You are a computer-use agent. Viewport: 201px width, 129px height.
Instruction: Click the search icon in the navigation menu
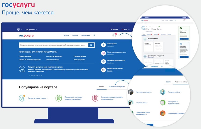pyautogui.click(x=94, y=36)
